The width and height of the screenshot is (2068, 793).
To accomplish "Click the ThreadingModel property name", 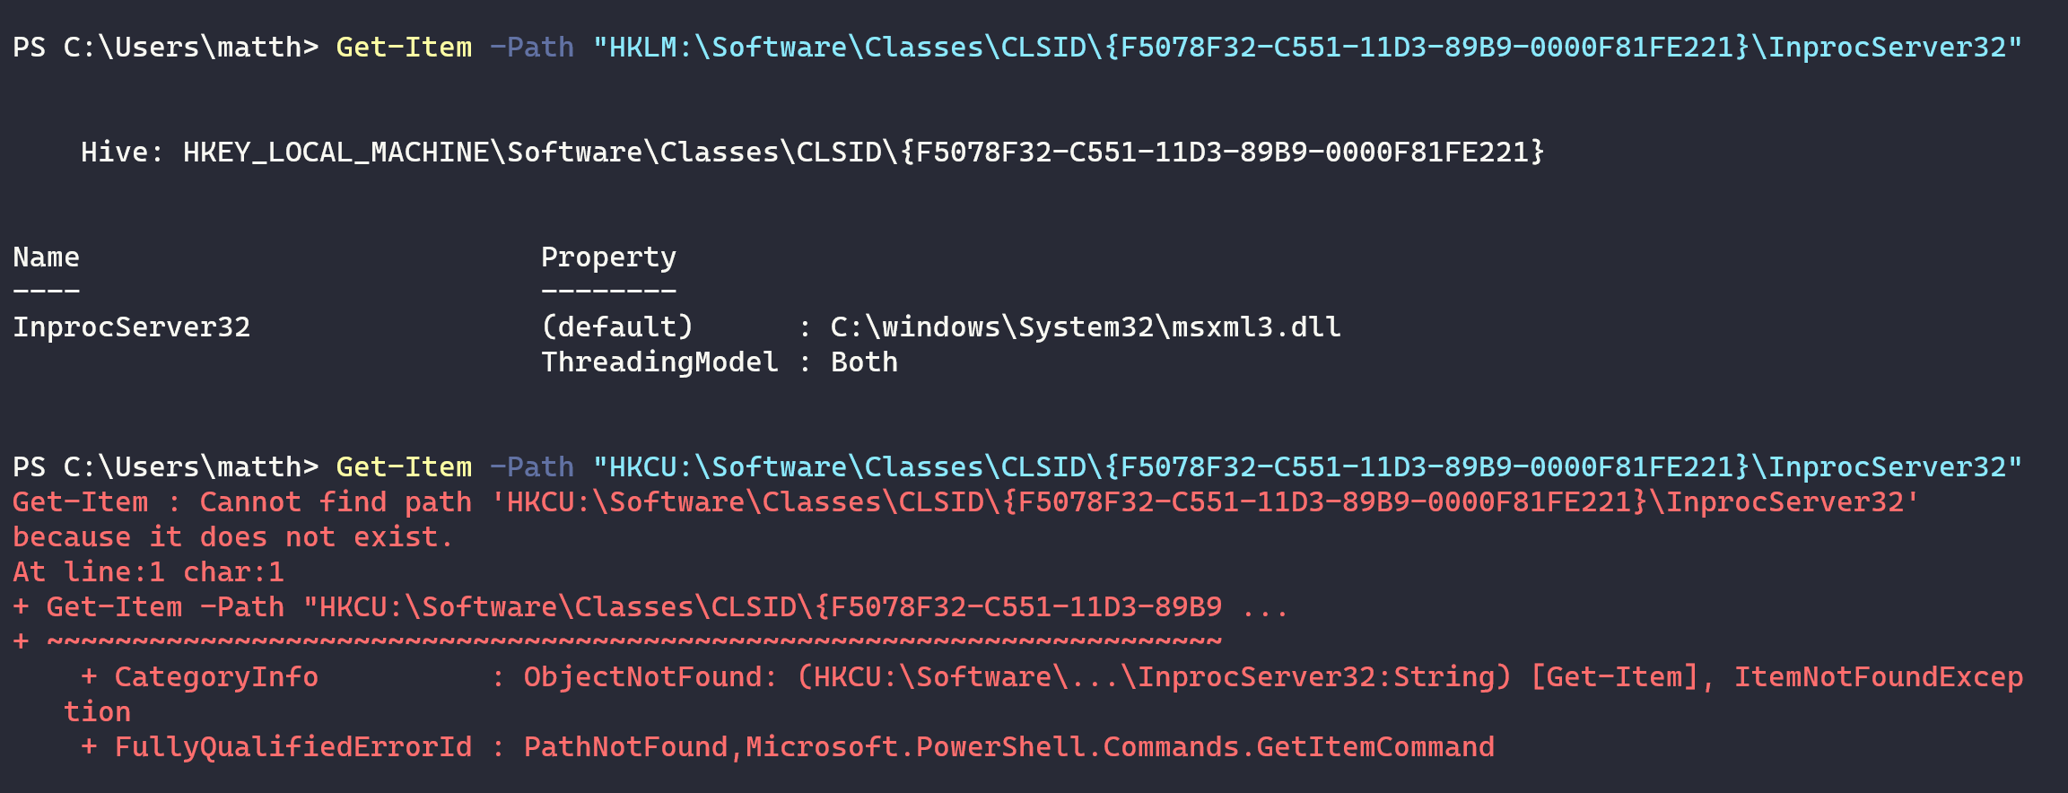I will point(659,362).
